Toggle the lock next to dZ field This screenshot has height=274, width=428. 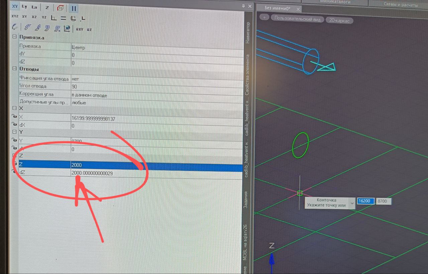point(14,172)
